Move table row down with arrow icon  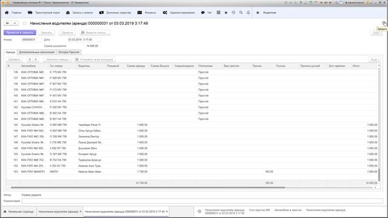click(36, 59)
